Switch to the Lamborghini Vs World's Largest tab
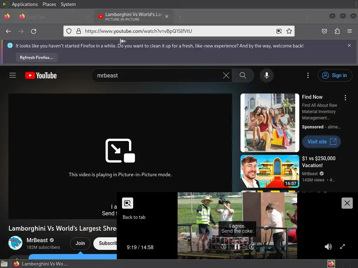 click(x=134, y=16)
